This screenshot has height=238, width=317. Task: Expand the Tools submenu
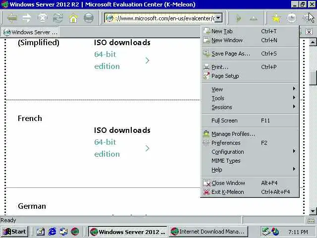point(250,98)
